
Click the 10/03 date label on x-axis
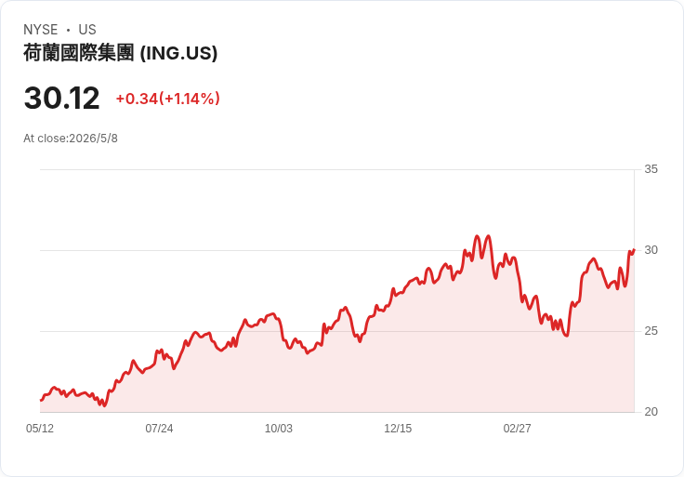pyautogui.click(x=278, y=429)
